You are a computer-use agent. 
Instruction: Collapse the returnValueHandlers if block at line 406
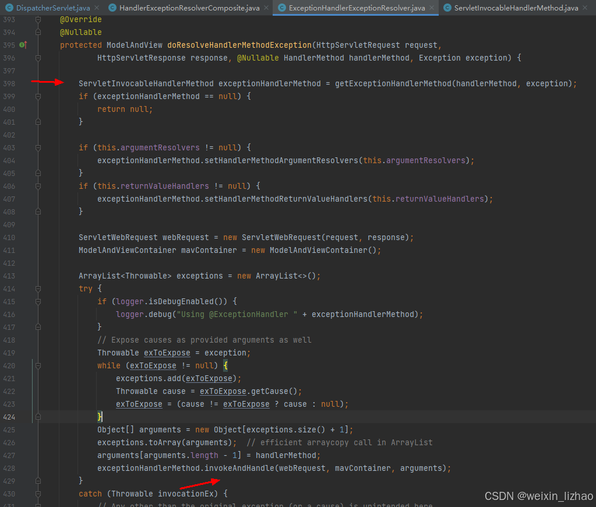(x=38, y=186)
